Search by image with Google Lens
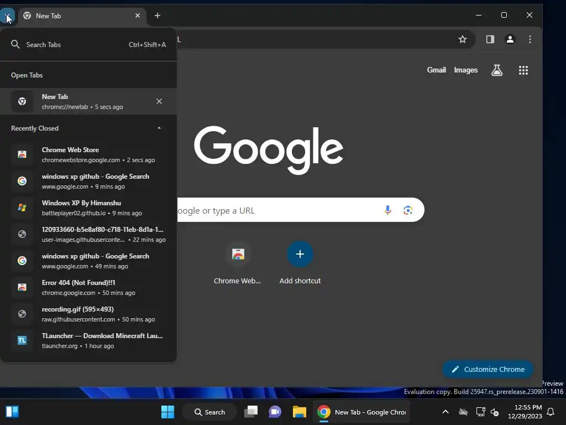The image size is (566, 425). (408, 210)
